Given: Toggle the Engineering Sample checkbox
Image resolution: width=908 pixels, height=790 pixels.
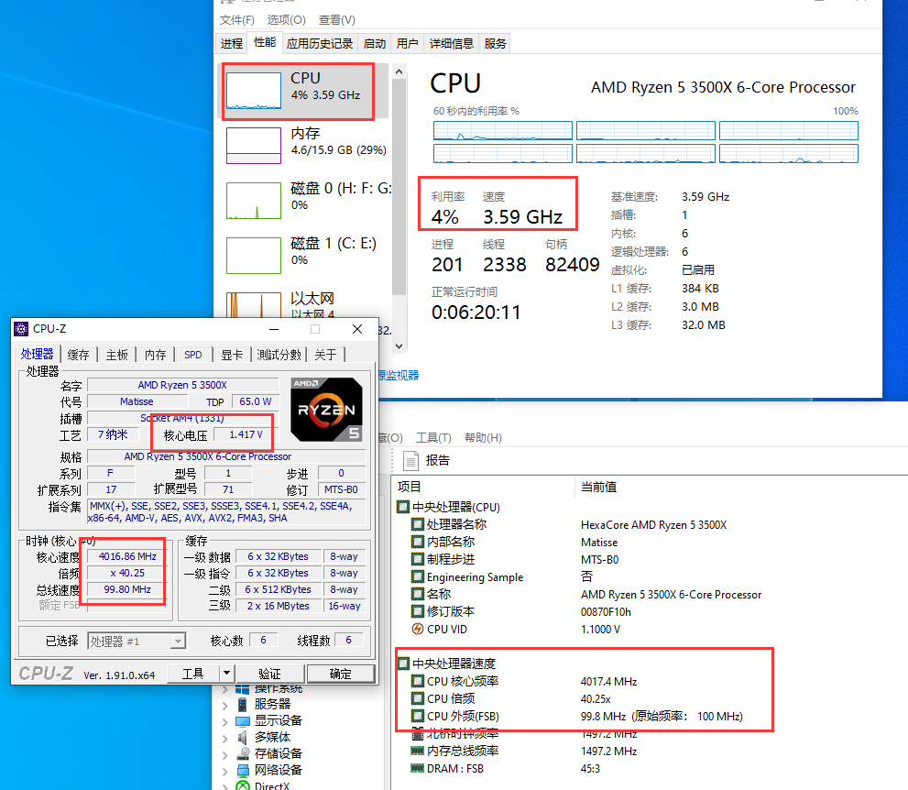Looking at the screenshot, I should click(x=416, y=576).
